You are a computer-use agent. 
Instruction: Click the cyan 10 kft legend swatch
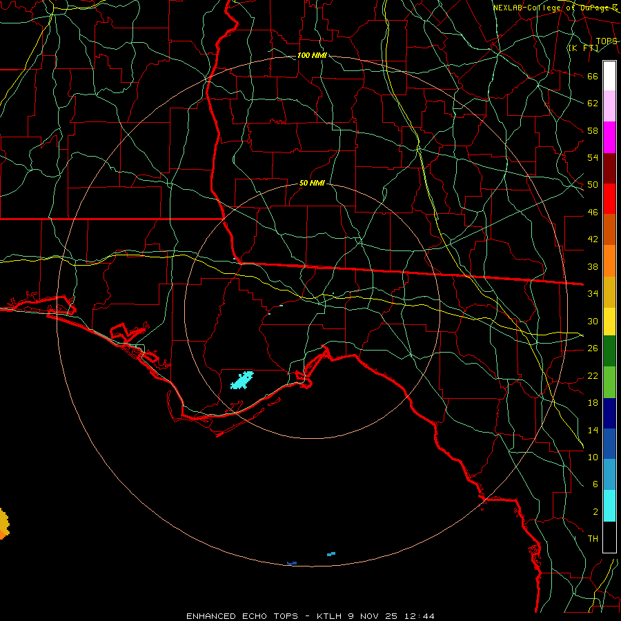coord(609,506)
